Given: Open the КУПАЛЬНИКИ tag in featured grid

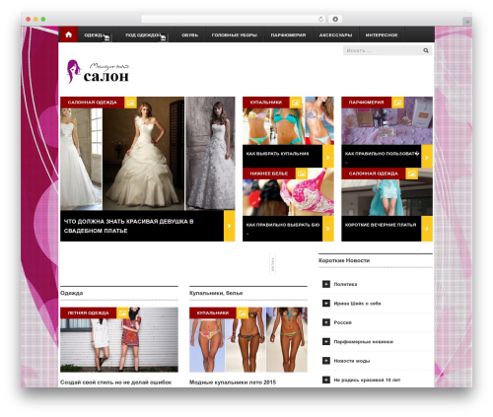Looking at the screenshot, I should pyautogui.click(x=266, y=103).
